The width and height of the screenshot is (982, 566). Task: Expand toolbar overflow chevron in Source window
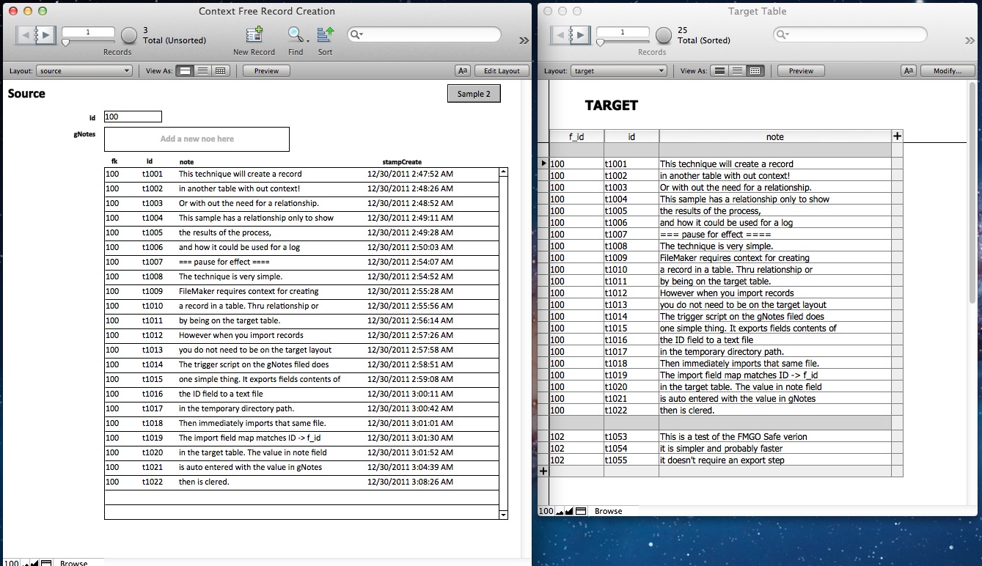tap(524, 41)
